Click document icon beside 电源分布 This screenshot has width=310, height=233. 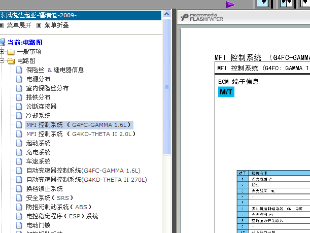click(19, 79)
